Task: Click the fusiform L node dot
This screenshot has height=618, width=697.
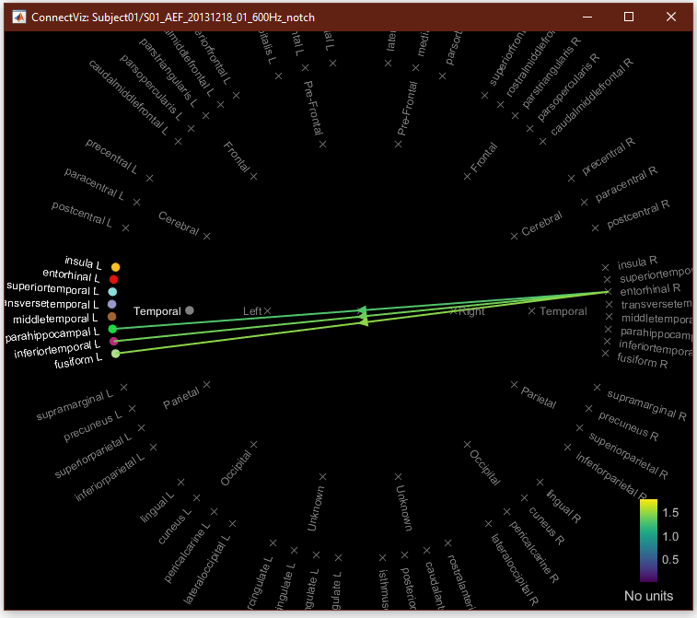Action: click(x=115, y=354)
